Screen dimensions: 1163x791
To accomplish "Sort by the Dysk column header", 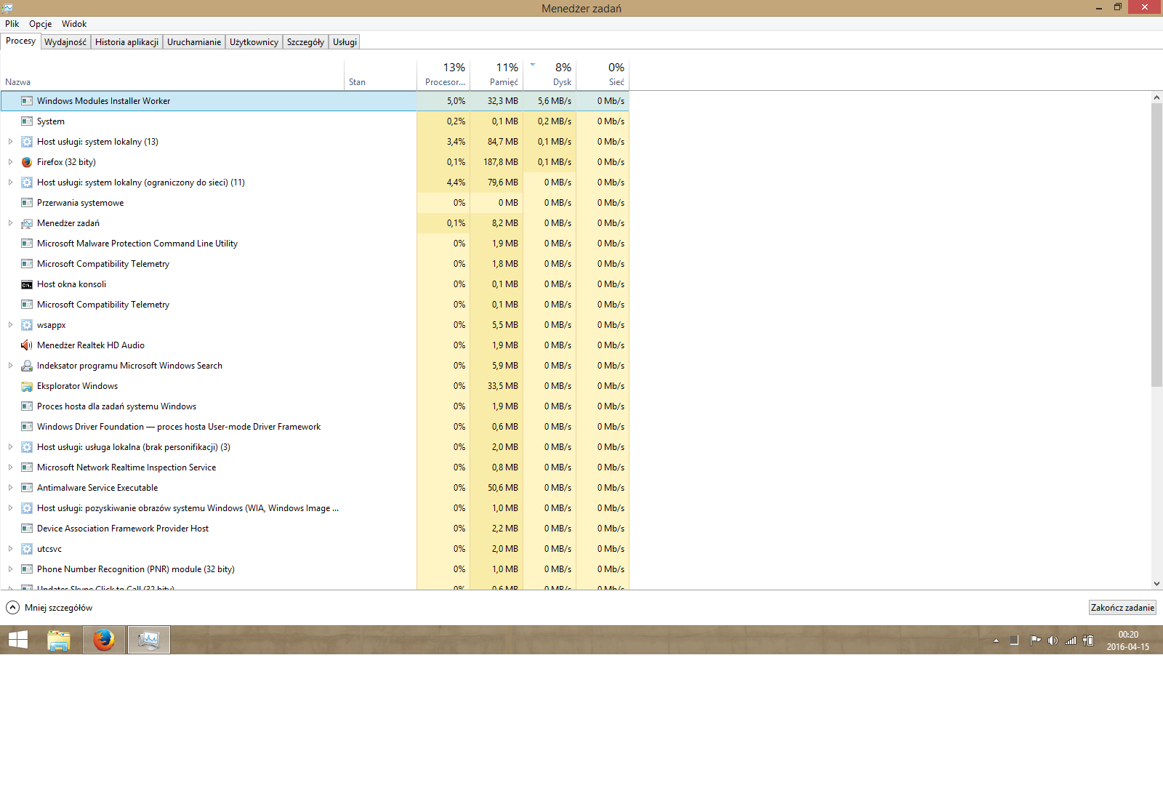I will pyautogui.click(x=550, y=75).
